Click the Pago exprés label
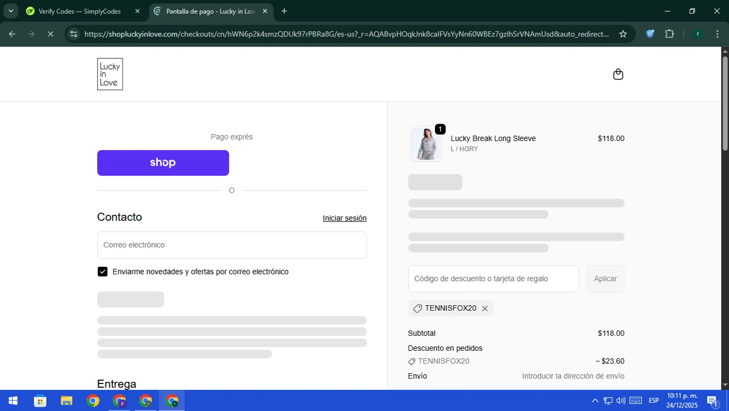Viewport: 729px width, 411px height. point(232,137)
